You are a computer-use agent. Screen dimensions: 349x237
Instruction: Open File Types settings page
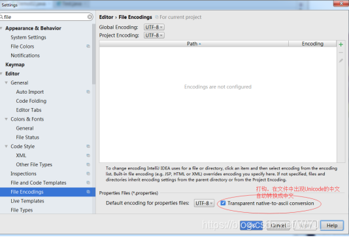click(22, 210)
